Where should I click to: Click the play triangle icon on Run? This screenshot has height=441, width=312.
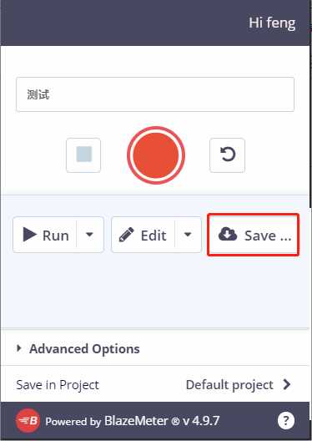point(30,235)
